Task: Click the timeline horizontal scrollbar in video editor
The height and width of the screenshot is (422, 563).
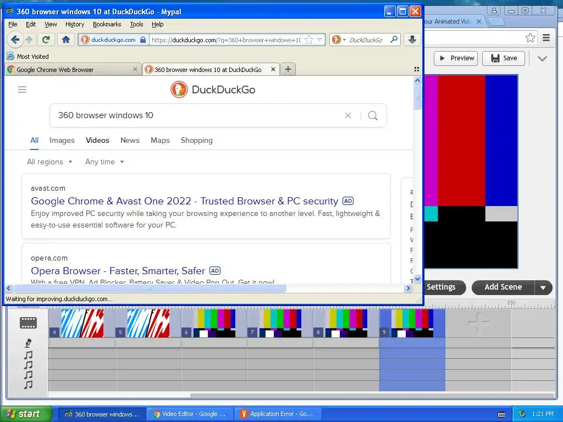Action: click(373, 396)
